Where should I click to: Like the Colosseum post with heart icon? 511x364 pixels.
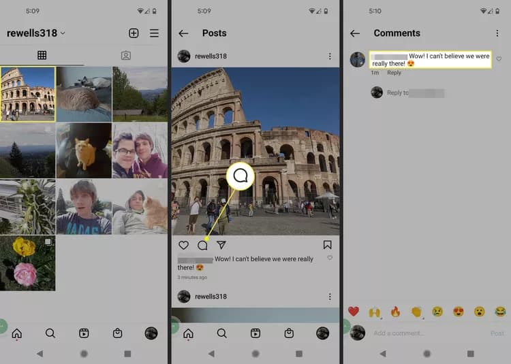point(183,245)
